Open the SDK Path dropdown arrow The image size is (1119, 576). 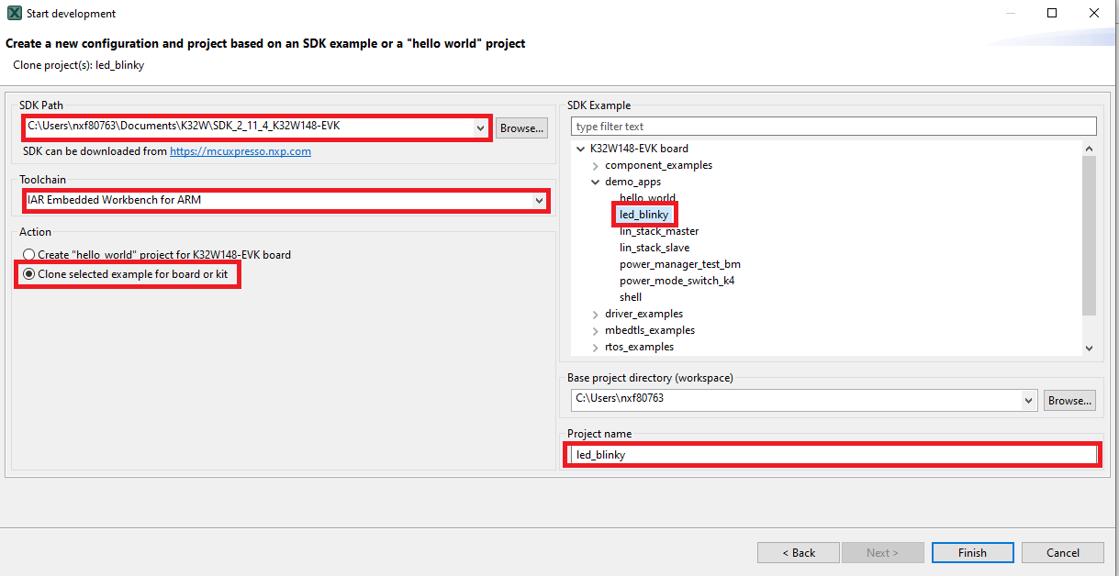tap(480, 128)
